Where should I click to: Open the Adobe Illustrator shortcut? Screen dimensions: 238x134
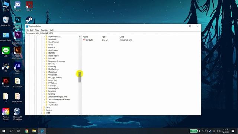click(17, 53)
